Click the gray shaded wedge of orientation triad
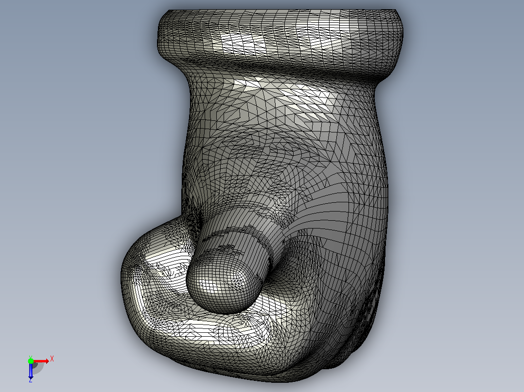This screenshot has height=392, width=524. point(38,368)
